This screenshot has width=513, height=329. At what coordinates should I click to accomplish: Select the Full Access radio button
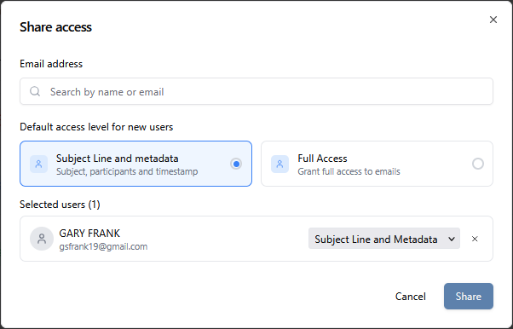point(478,164)
